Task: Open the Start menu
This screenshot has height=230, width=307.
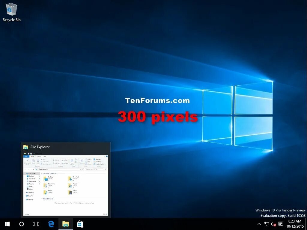Action: [x=7, y=224]
